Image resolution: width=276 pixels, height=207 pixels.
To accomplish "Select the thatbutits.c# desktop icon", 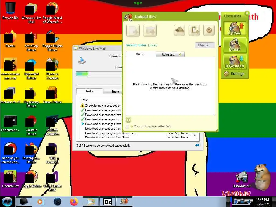I will (11, 95).
